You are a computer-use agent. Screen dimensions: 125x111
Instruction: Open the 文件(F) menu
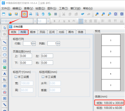point(6,8)
